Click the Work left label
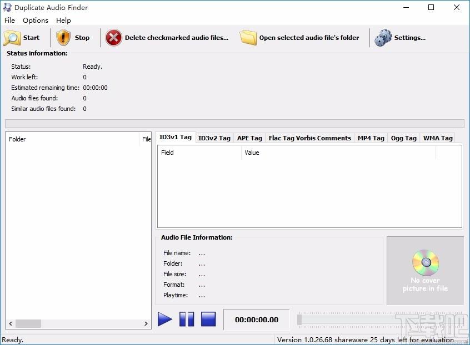 click(x=24, y=77)
